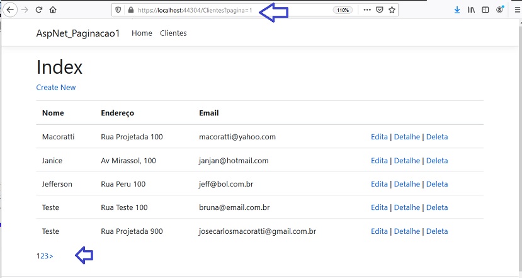Edita the Janice client row
Screen dimensions: 522x278
tap(379, 161)
